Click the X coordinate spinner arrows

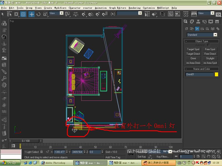tap(67, 152)
